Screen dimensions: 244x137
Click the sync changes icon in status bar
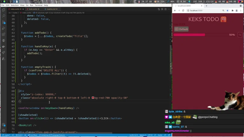(x=13, y=135)
